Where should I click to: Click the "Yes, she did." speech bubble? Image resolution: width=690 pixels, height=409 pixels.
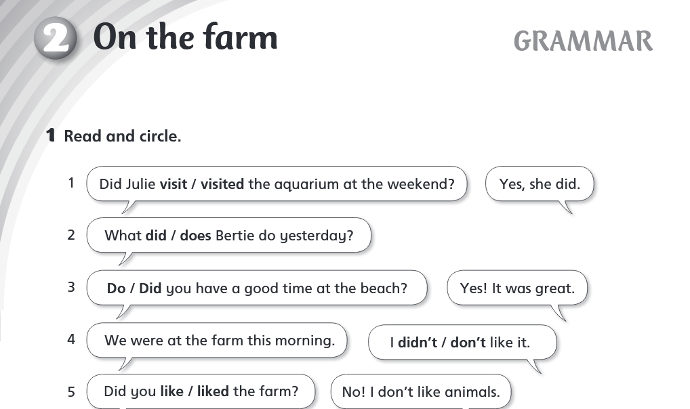(540, 184)
